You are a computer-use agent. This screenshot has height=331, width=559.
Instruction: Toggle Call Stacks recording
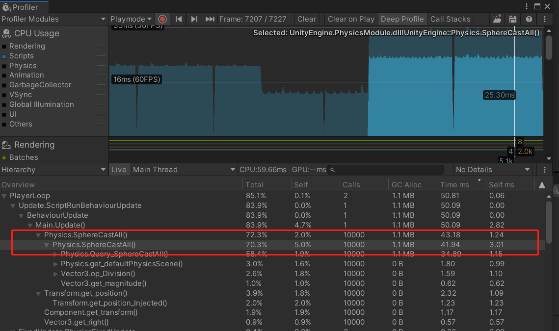[x=450, y=19]
